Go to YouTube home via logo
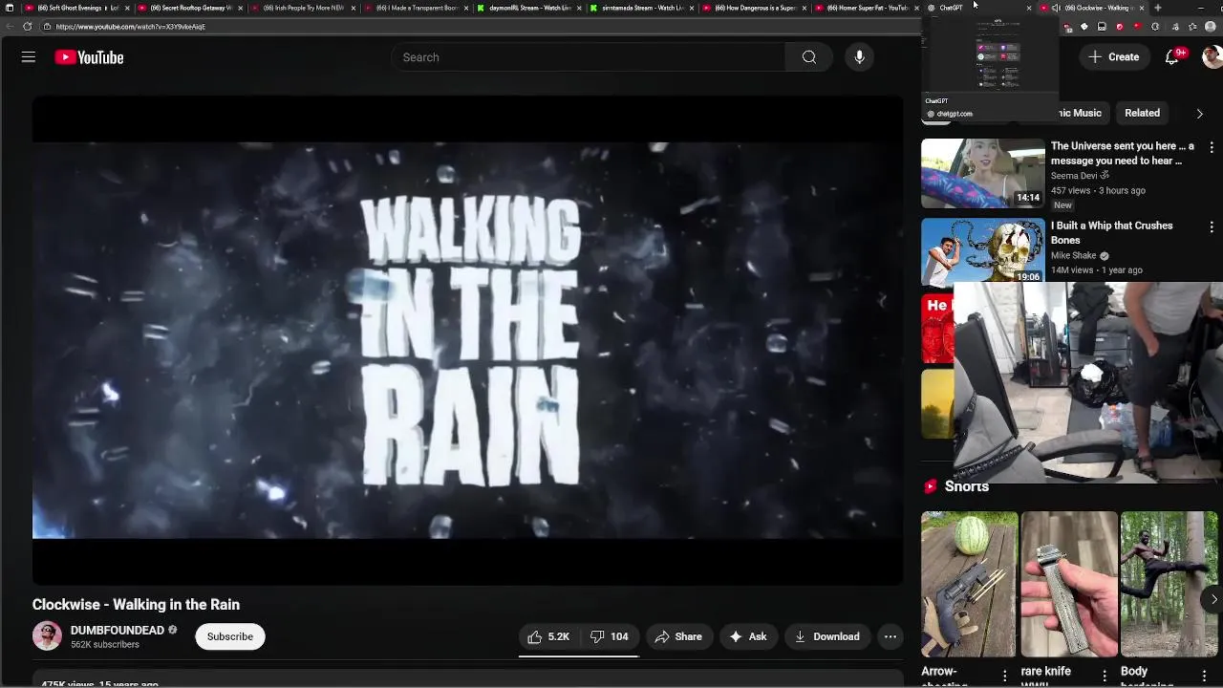Screen dimensions: 1223x688 click(89, 57)
